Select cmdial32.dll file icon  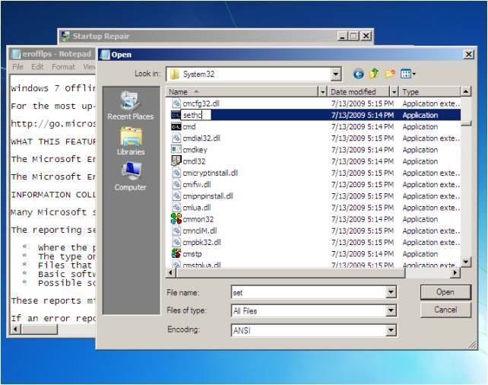[x=176, y=138]
